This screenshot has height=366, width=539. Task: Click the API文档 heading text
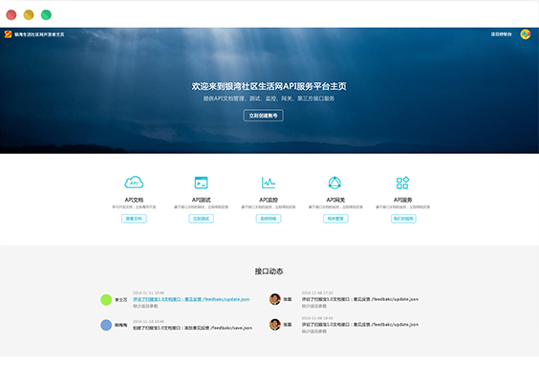click(x=134, y=200)
